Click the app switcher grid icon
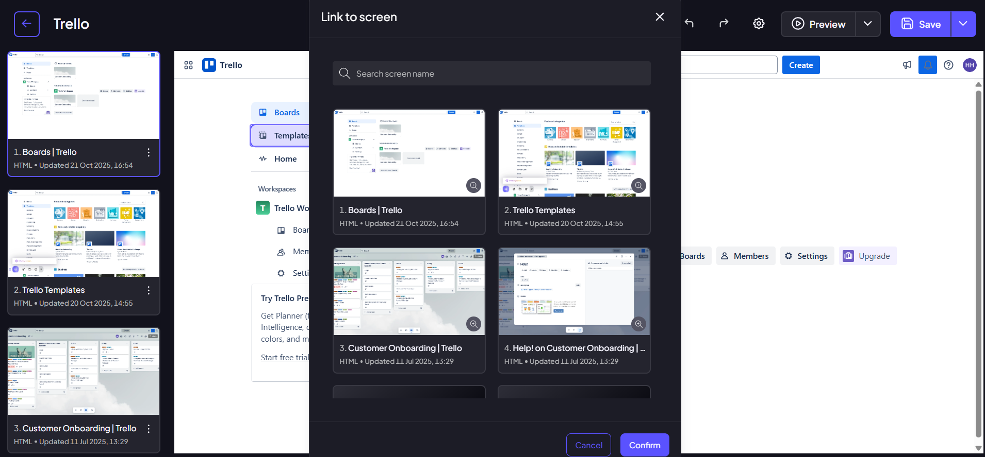 188,65
